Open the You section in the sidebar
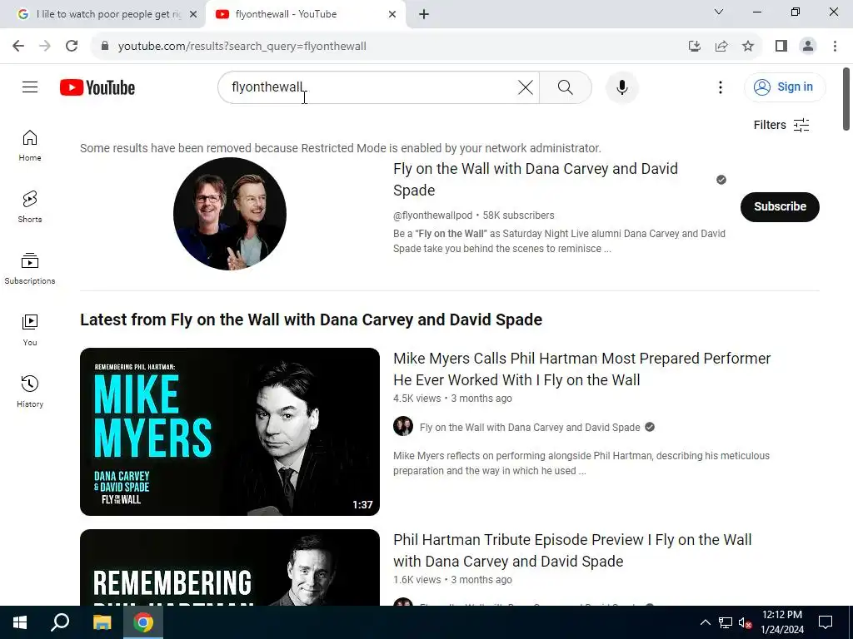This screenshot has height=639, width=853. 30,329
